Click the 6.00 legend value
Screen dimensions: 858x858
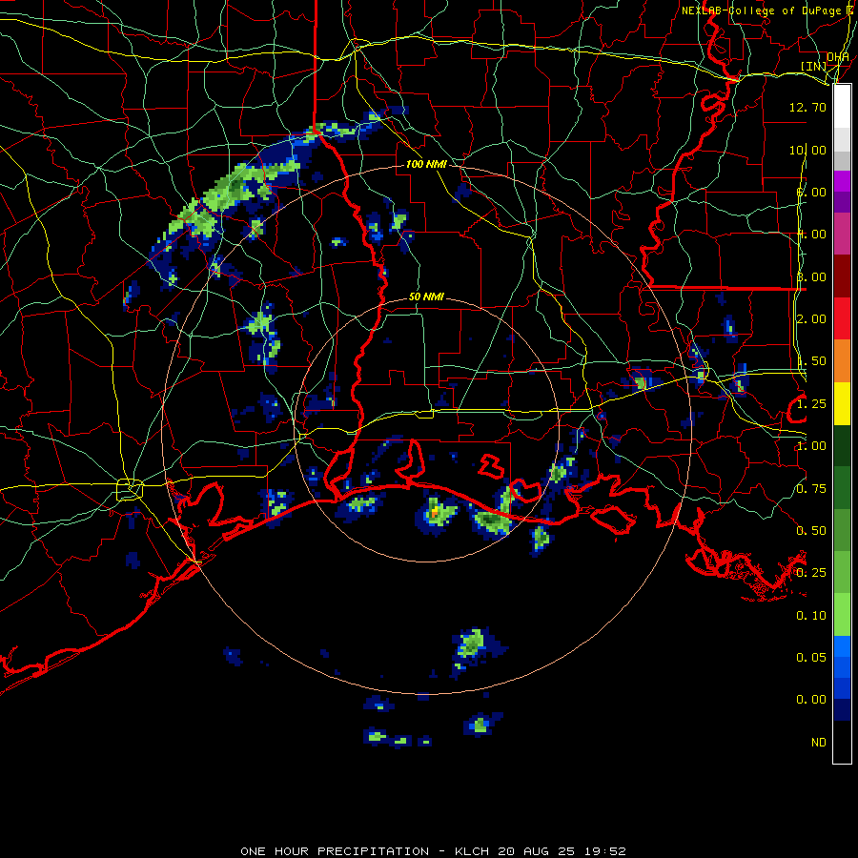coord(811,192)
